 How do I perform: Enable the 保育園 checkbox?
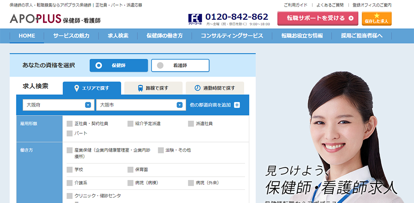131,170
